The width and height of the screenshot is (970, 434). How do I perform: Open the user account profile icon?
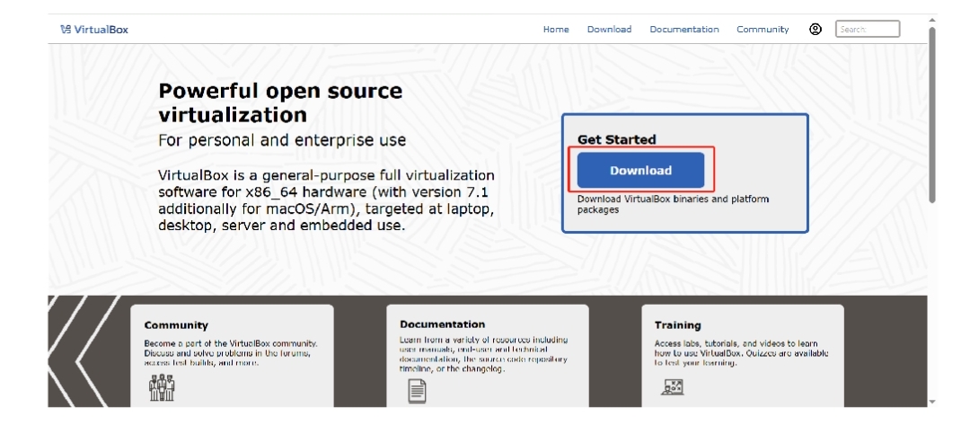coord(816,29)
